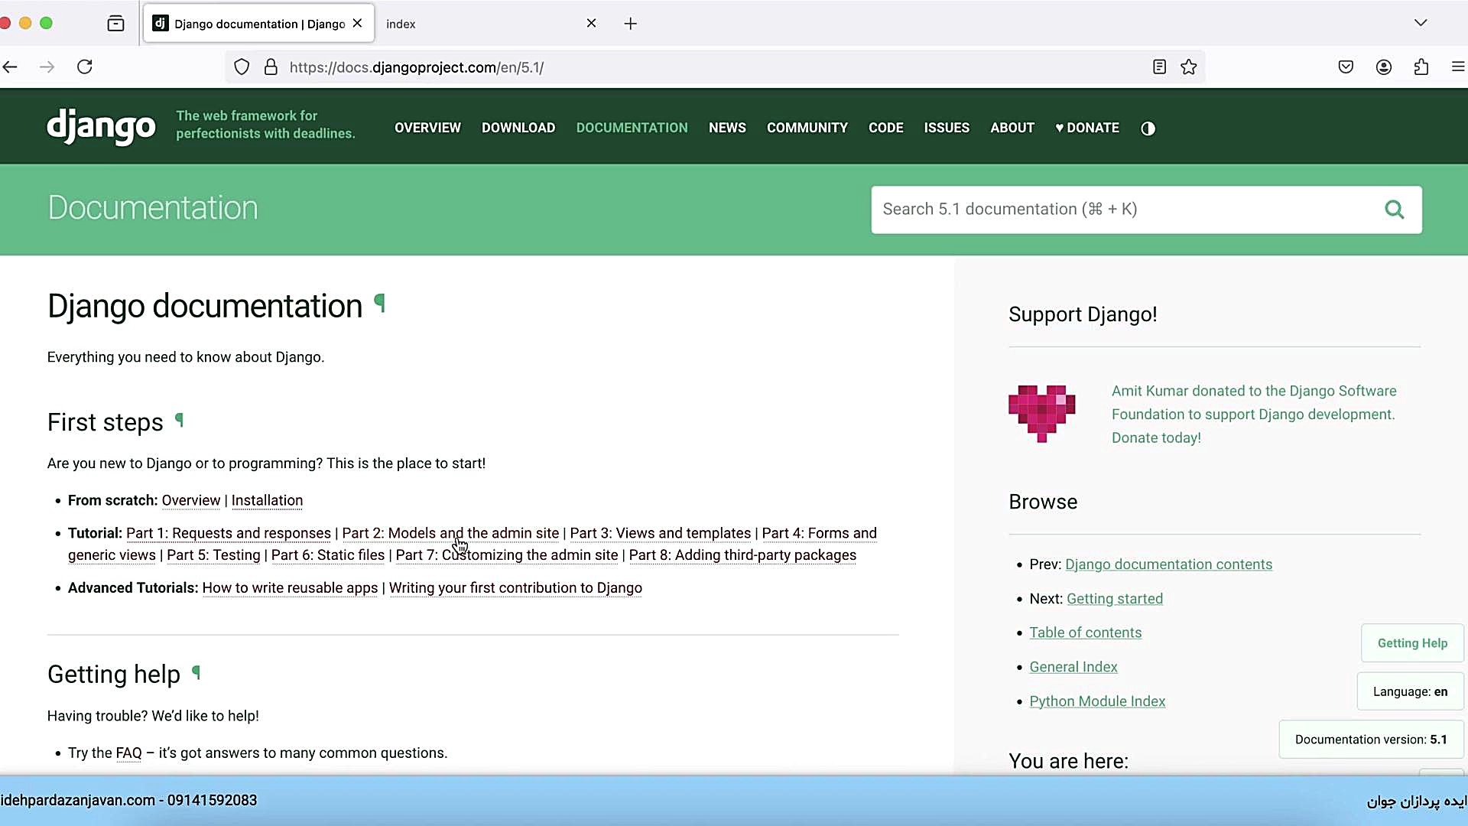Click the browser forward arrow

coord(47,67)
